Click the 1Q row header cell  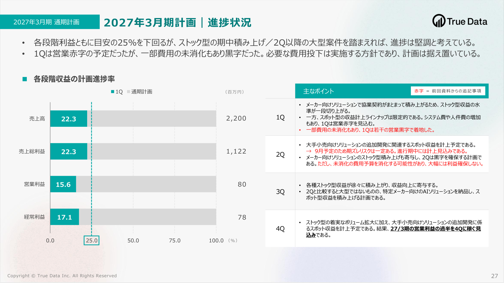(x=280, y=117)
